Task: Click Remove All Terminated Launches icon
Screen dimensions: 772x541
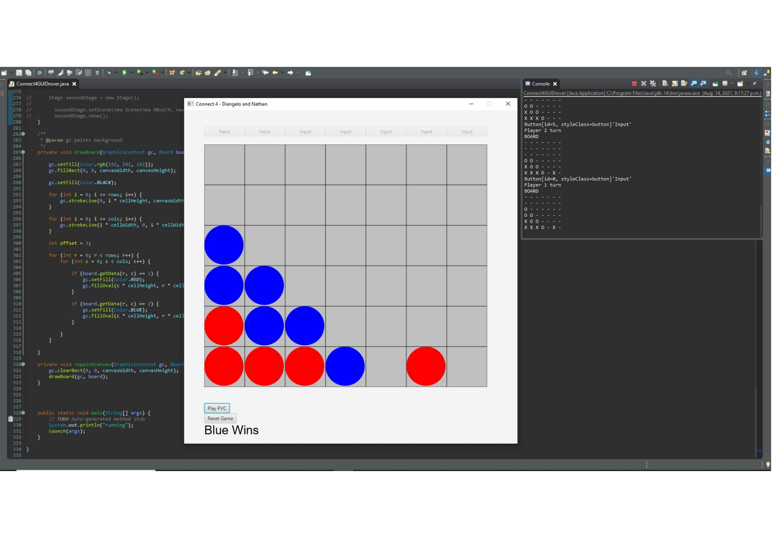Action: pyautogui.click(x=653, y=84)
